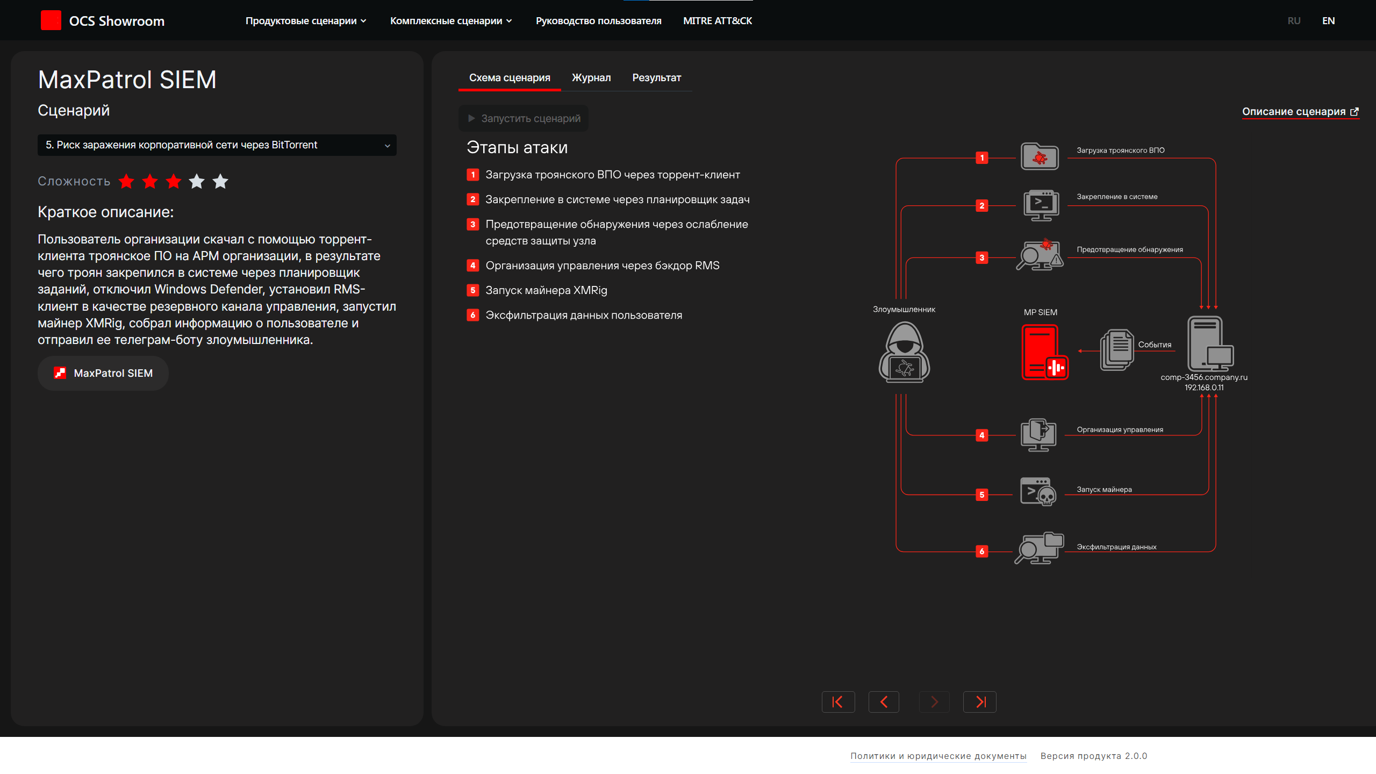
Task: Click the Запуск майнера diagram label
Action: pos(1104,490)
